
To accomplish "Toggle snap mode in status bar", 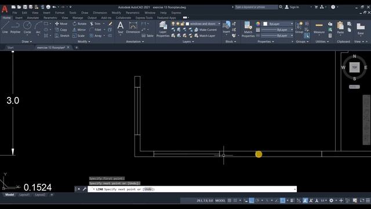I will pos(235,200).
